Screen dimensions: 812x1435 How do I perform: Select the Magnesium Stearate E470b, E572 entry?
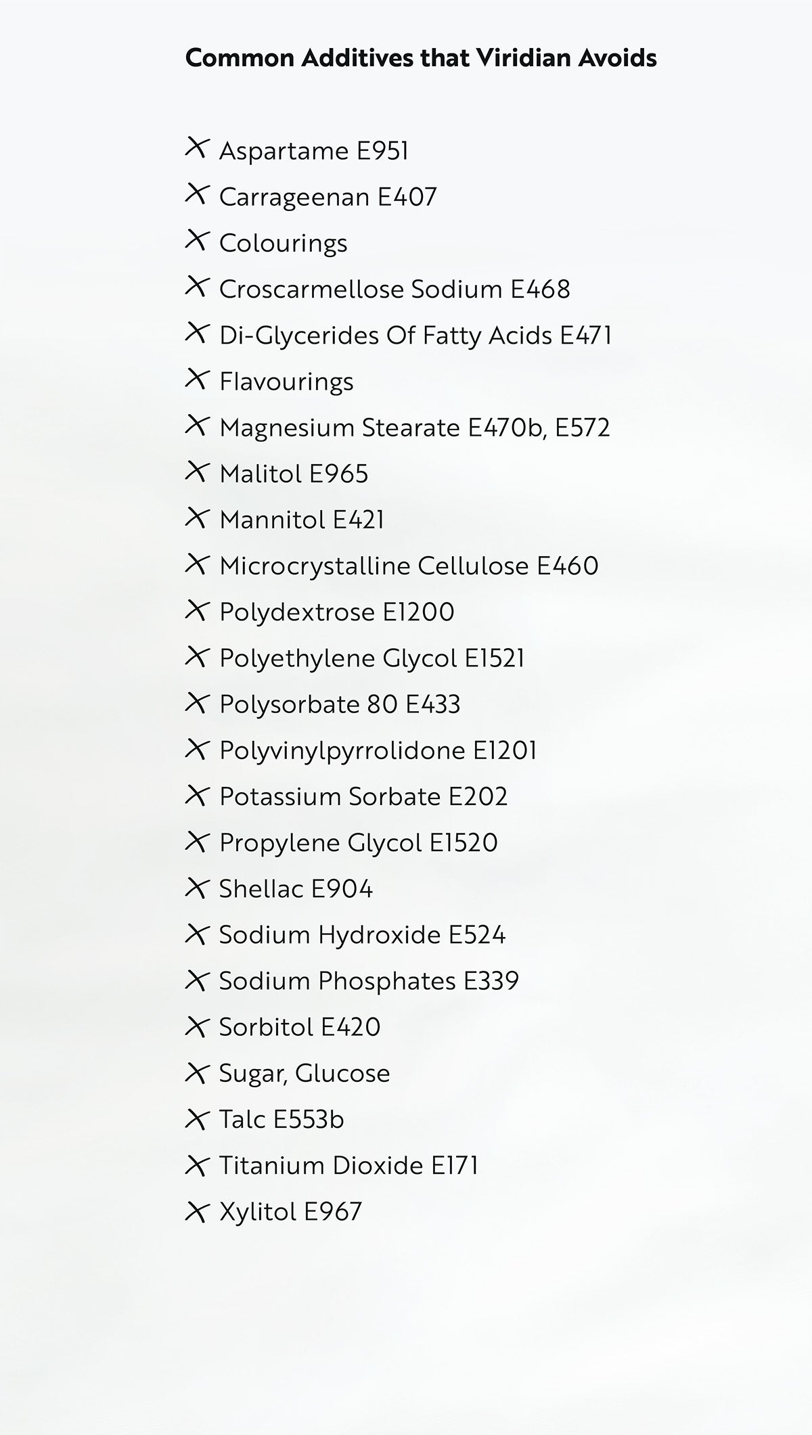pyautogui.click(x=415, y=428)
